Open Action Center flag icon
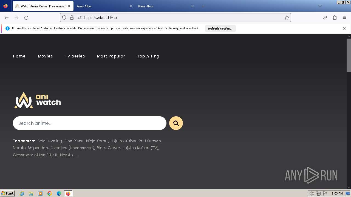Screen dimensions: 351x197 point(325,193)
